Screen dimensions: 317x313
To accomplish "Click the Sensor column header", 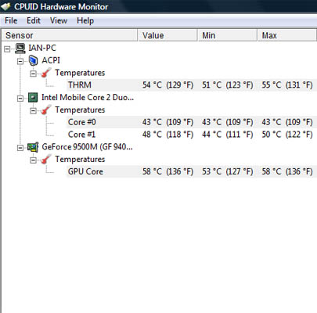I will pyautogui.click(x=70, y=35).
